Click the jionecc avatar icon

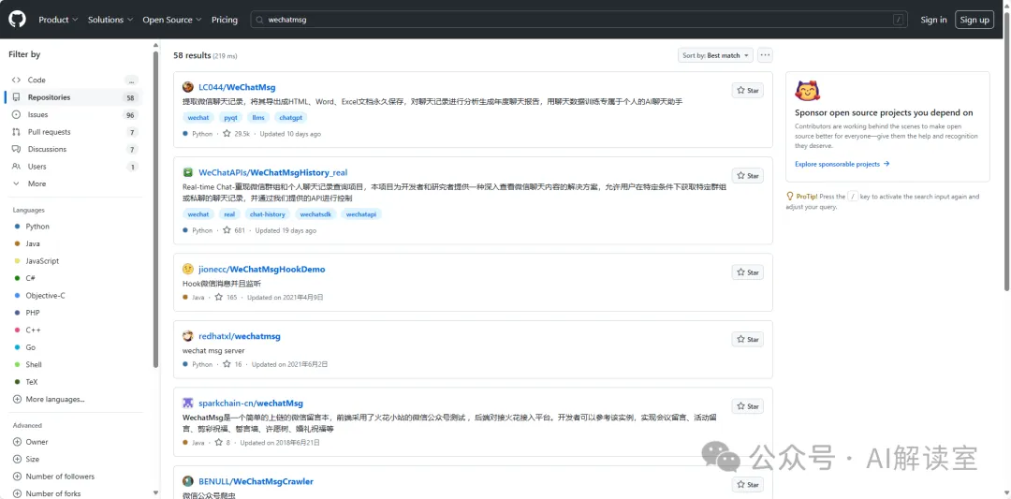187,269
